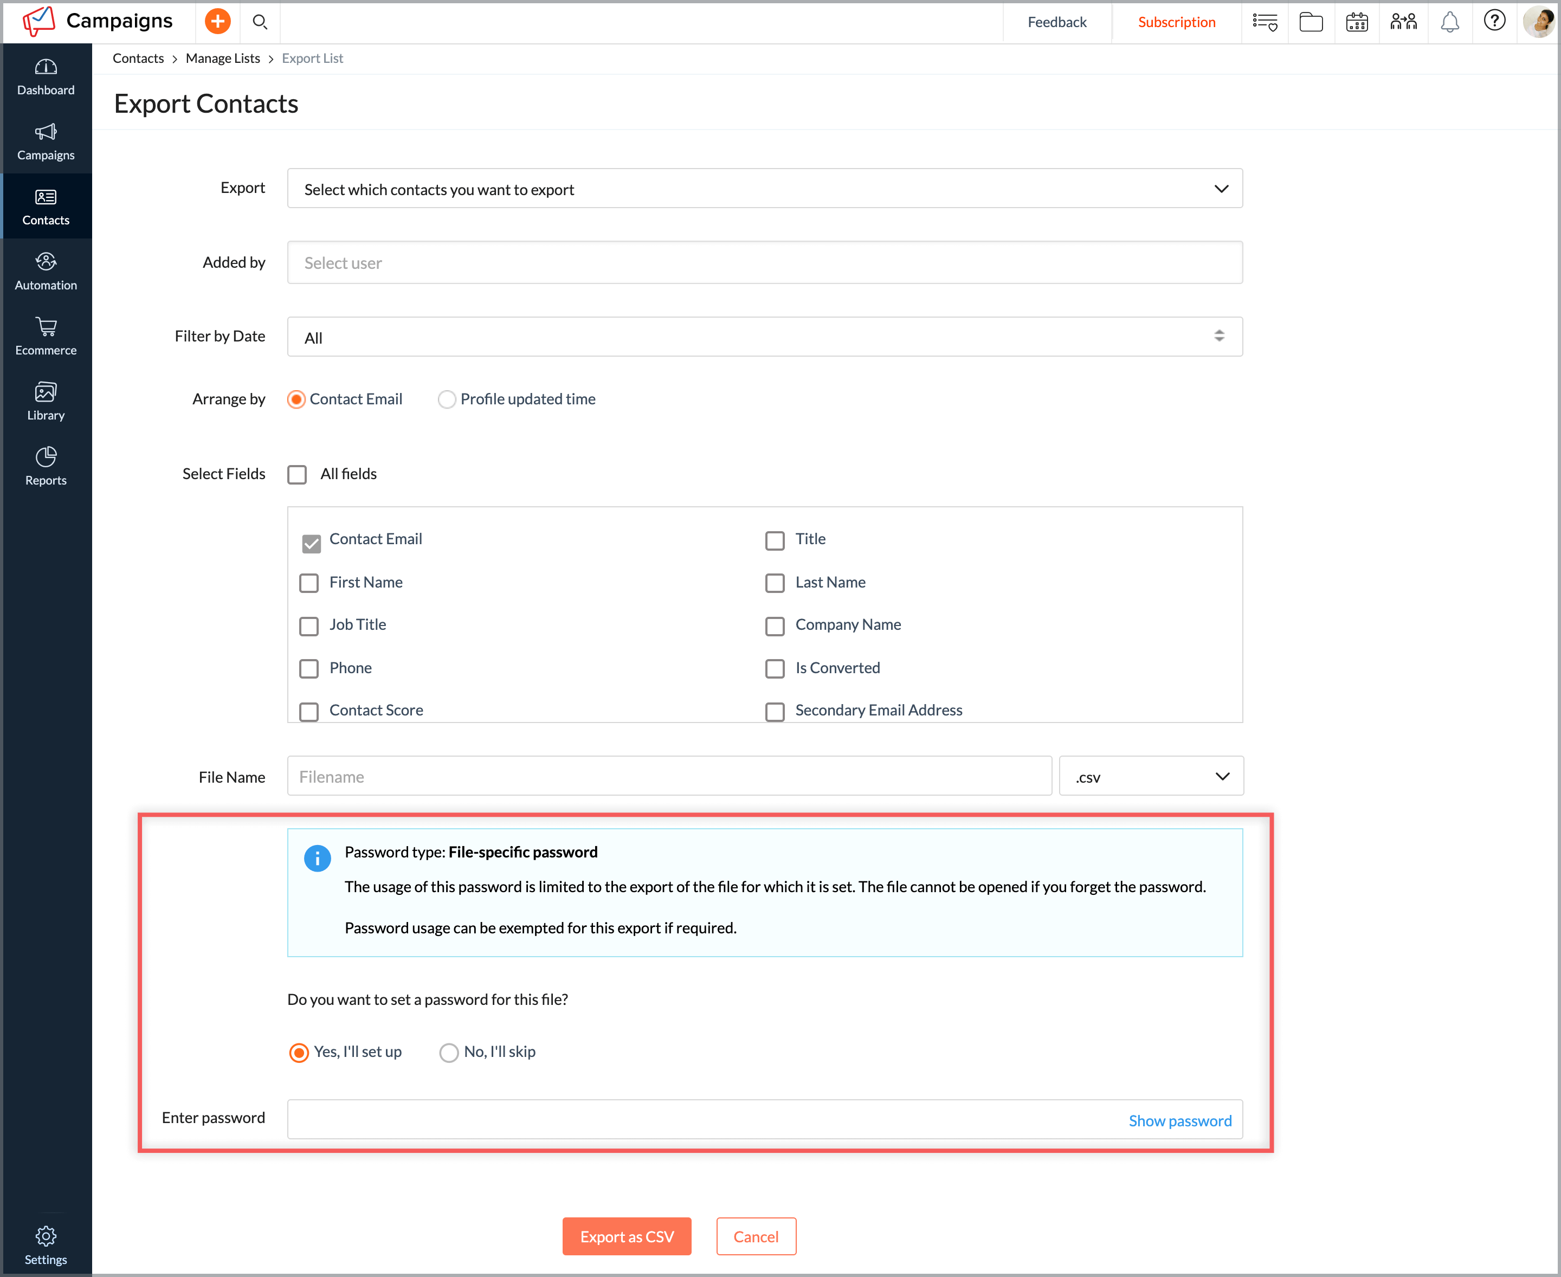Screen dimensions: 1561x1277
Task: Open the folder icon in the top bar
Action: coord(1310,22)
